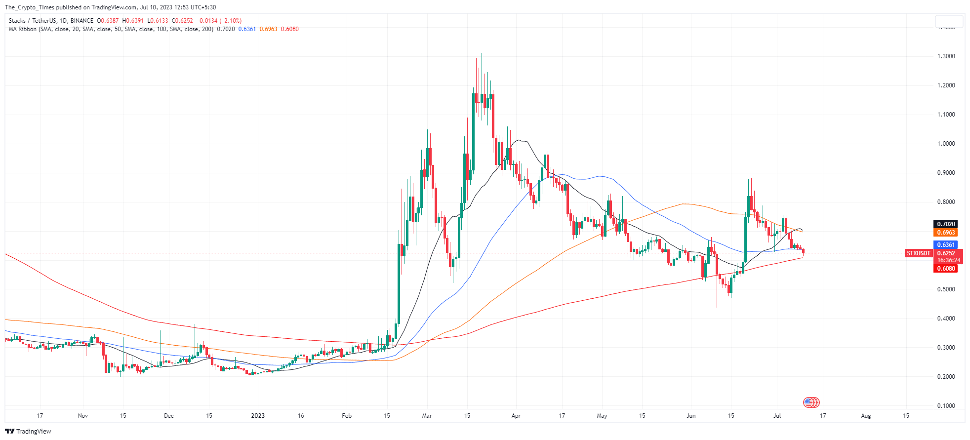Click the black 0.7020 label on price axis

946,224
